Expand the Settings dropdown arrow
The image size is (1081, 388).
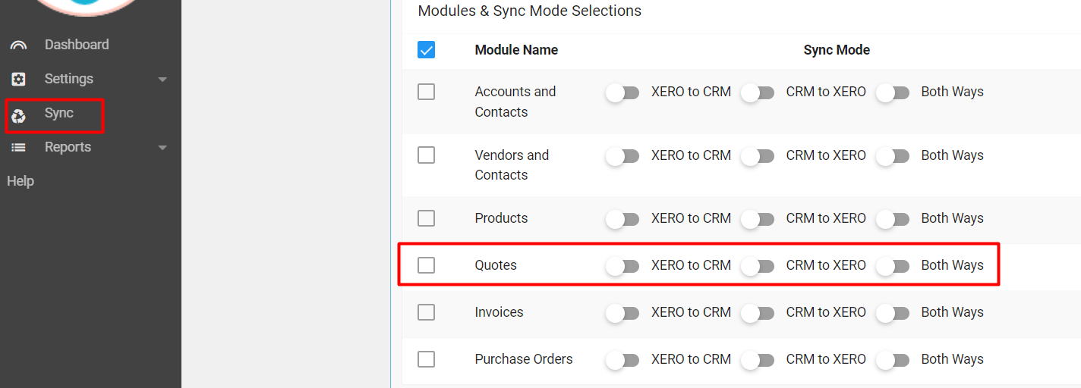pyautogui.click(x=162, y=80)
